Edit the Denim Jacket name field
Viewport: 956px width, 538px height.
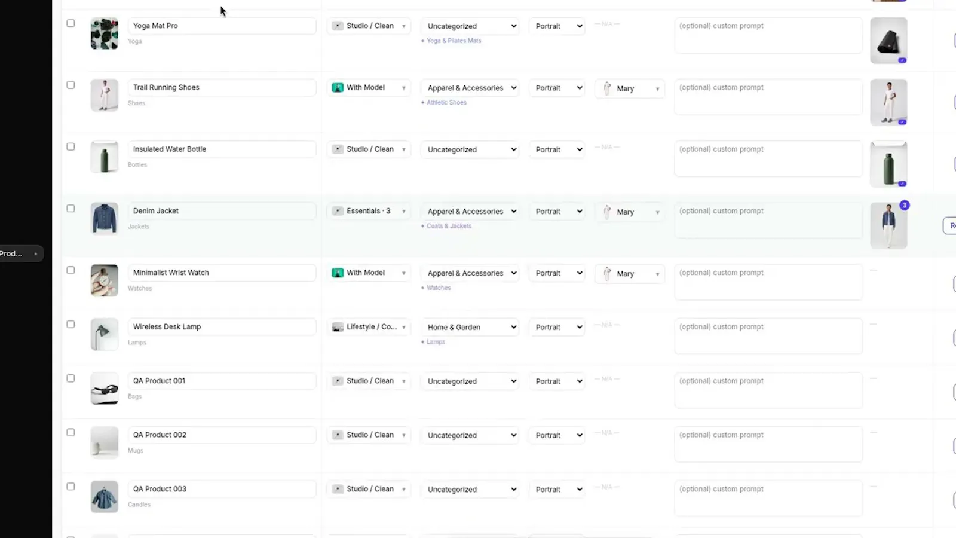point(222,211)
